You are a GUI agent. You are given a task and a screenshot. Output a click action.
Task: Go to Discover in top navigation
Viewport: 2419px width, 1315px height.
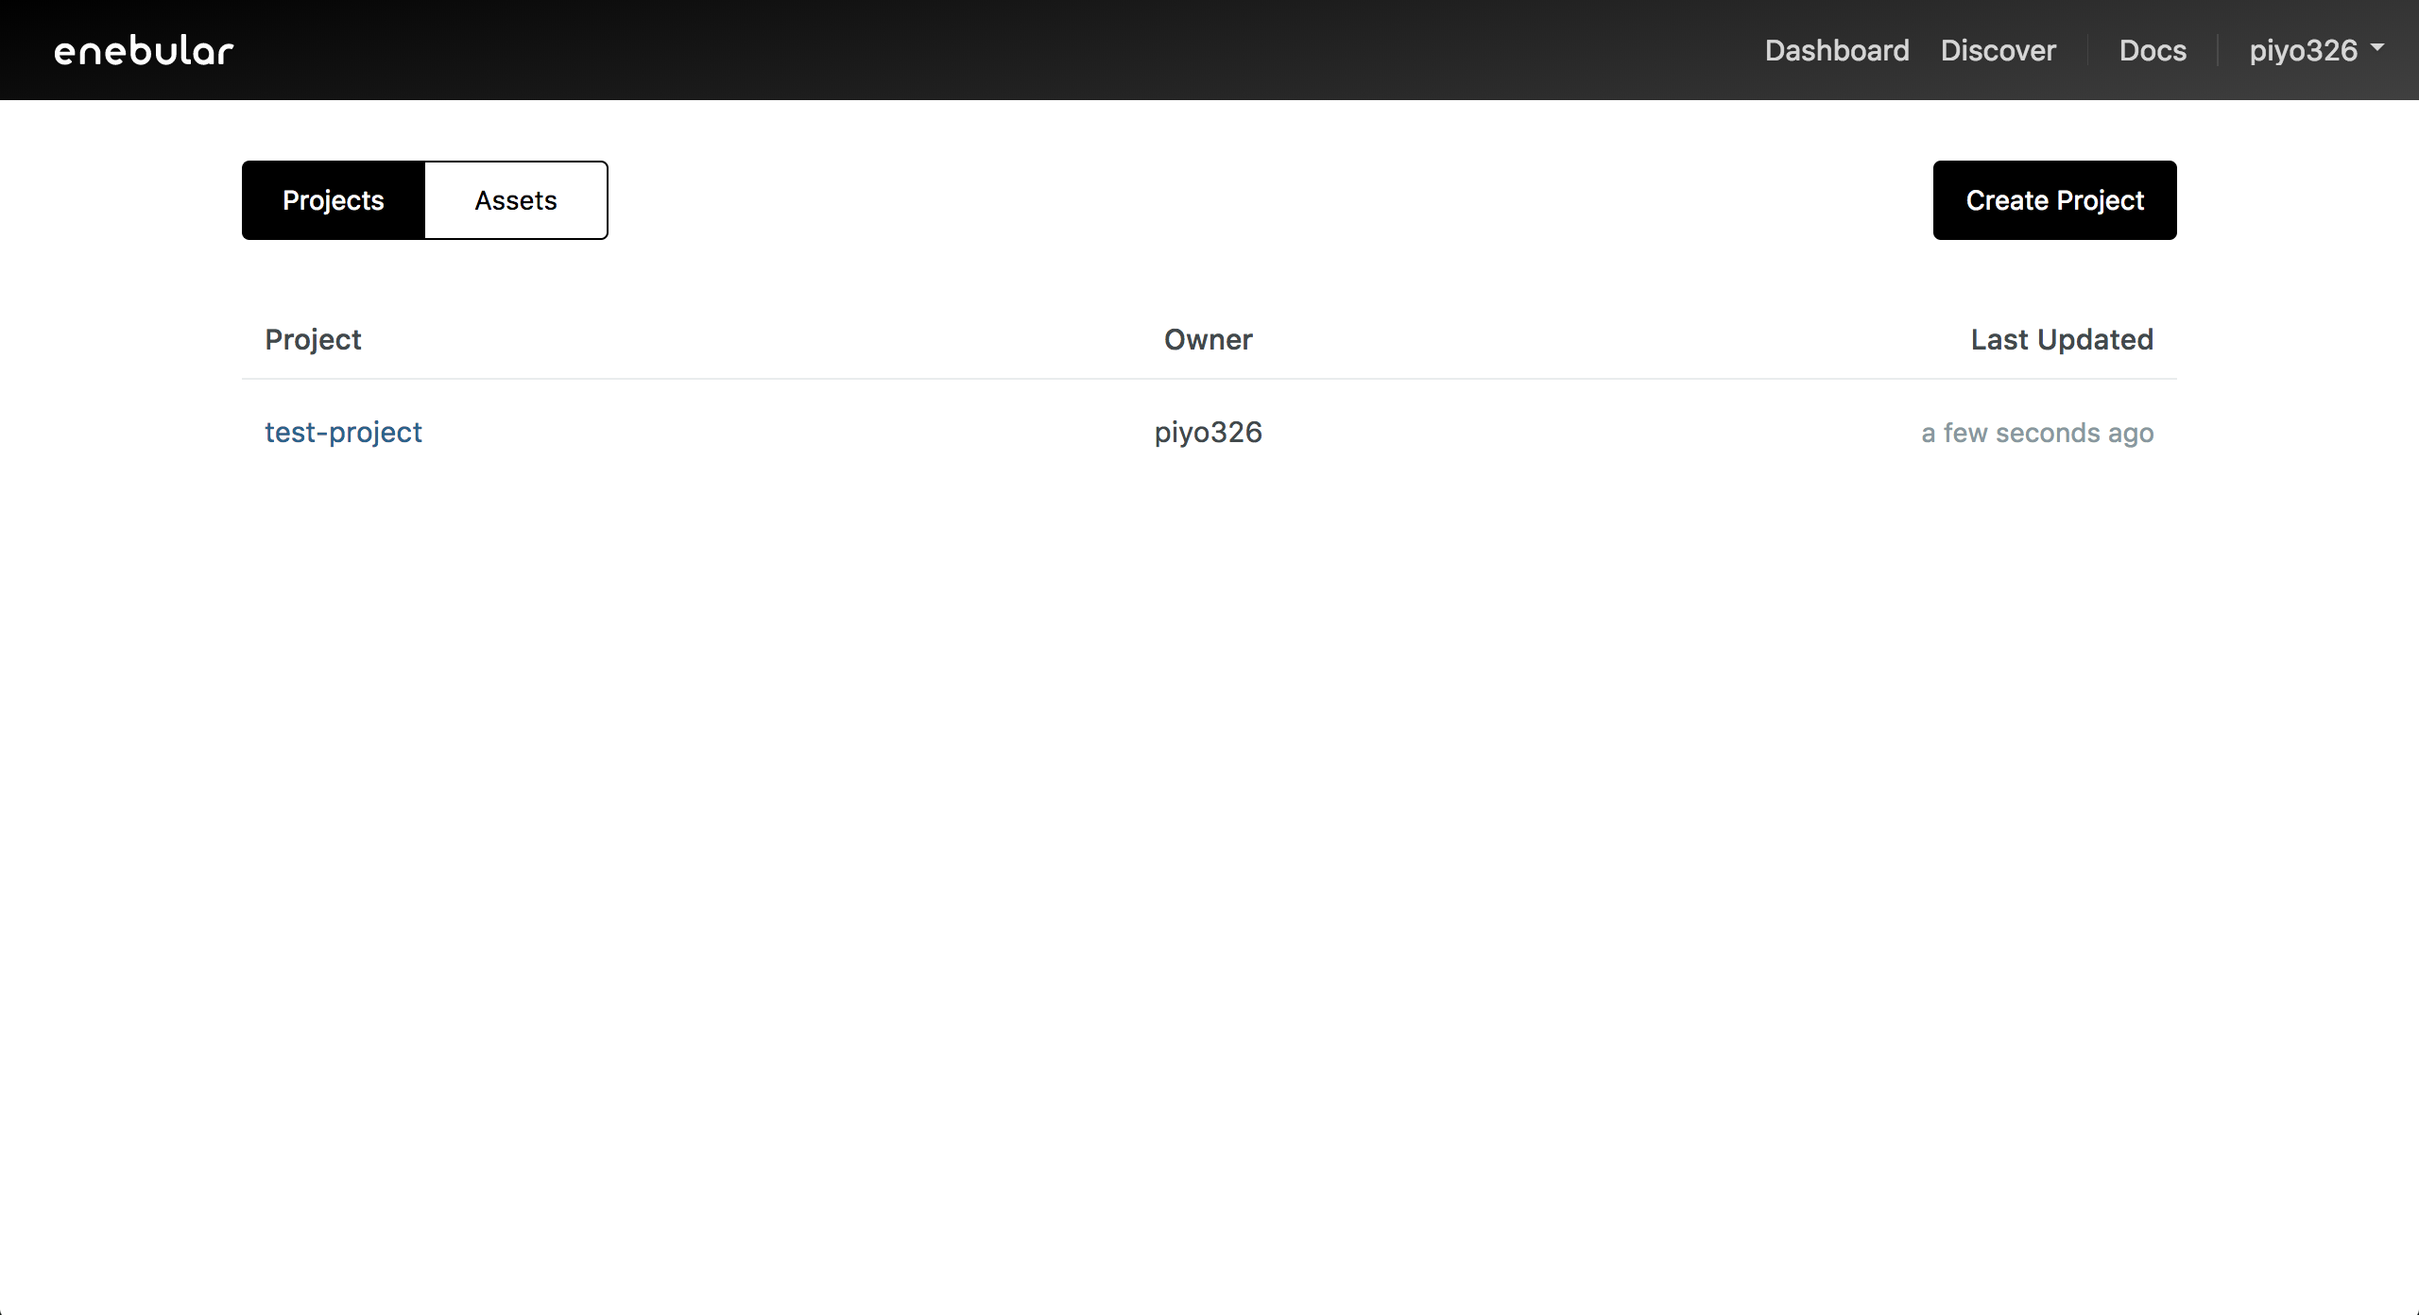point(1998,50)
